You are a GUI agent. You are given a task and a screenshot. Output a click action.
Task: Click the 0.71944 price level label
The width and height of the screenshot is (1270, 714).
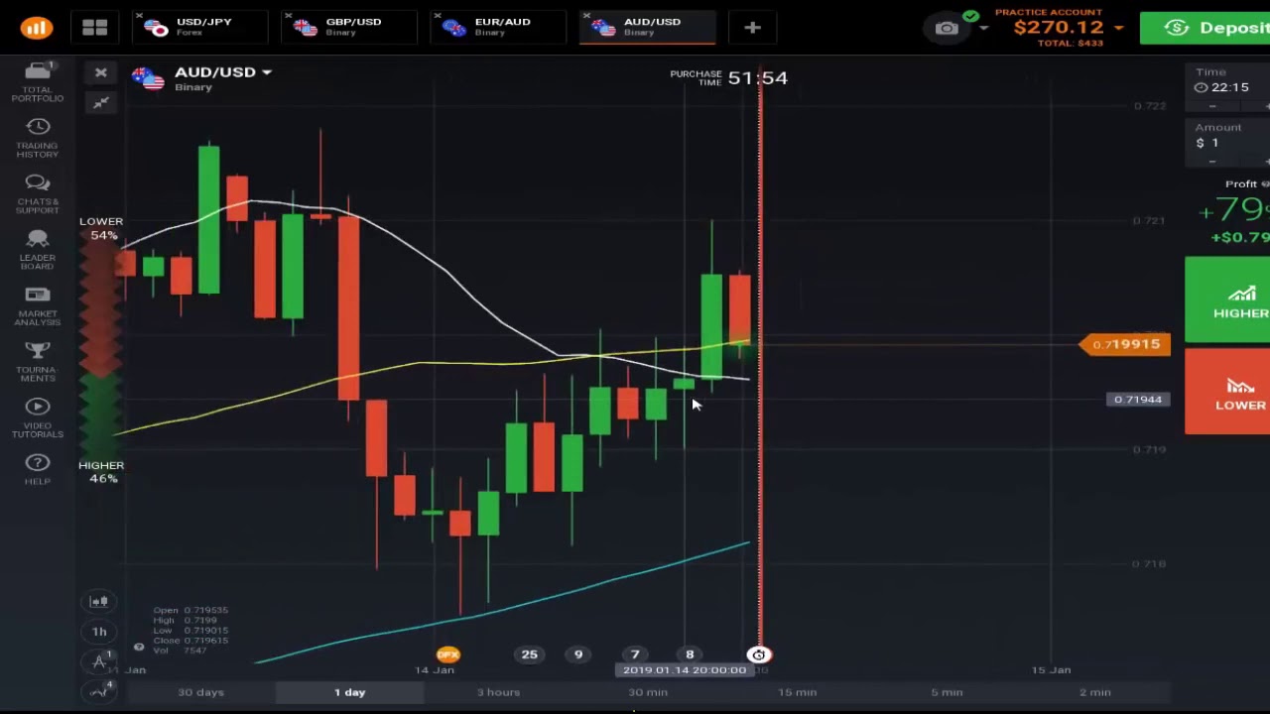[1137, 400]
